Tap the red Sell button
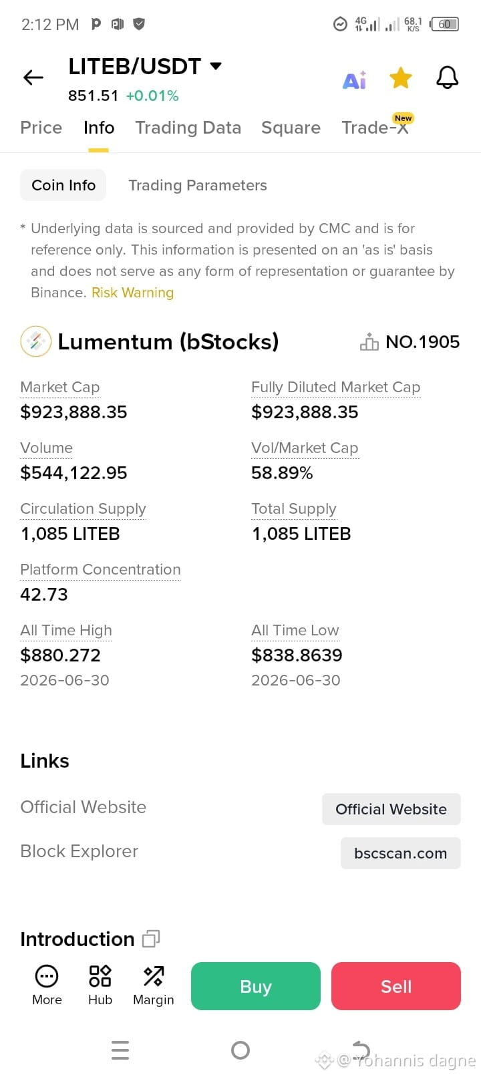Viewport: 481px width, 1077px height. click(396, 986)
